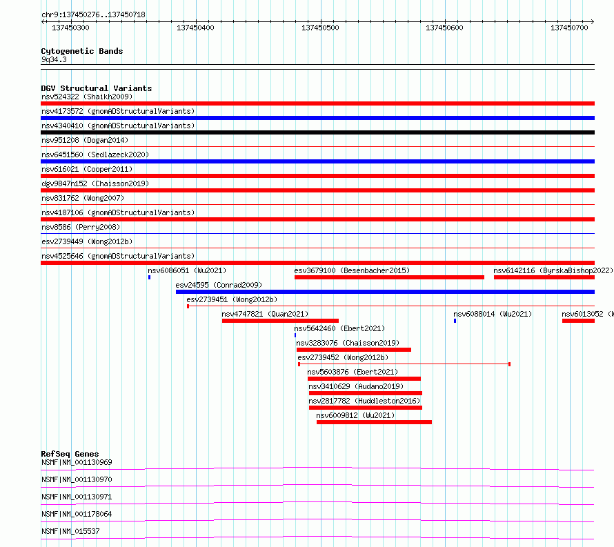Click the red bar of nsv2817782
This screenshot has width=614, height=547.
366,408
